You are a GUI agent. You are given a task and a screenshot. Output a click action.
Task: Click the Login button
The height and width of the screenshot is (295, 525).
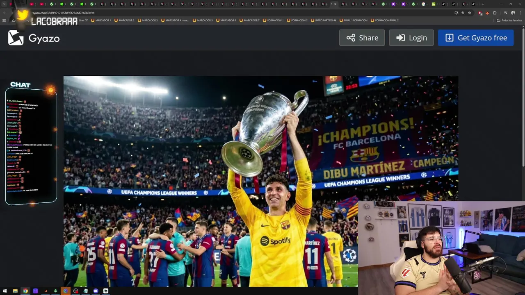pyautogui.click(x=411, y=38)
